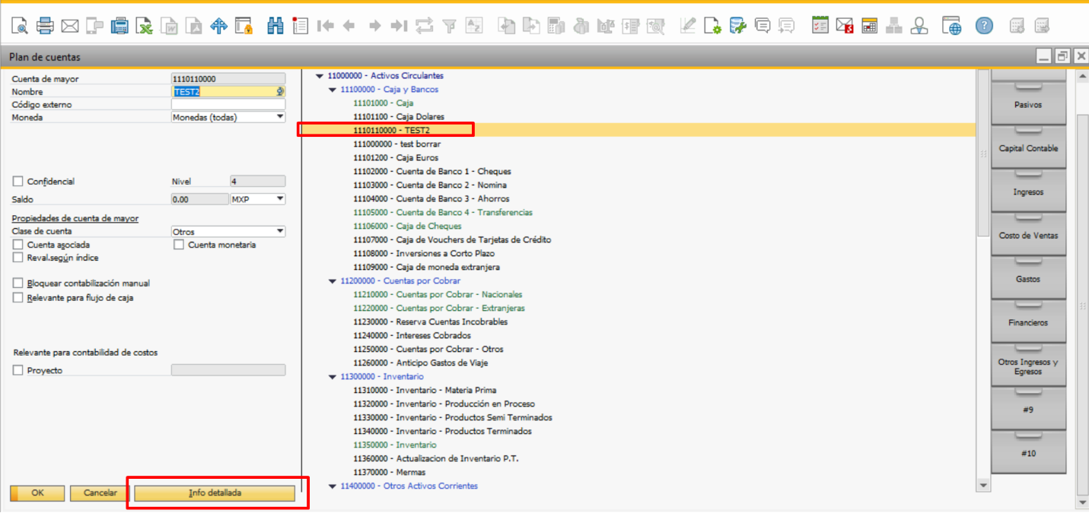
Task: Click the user profile person icon
Action: (919, 26)
